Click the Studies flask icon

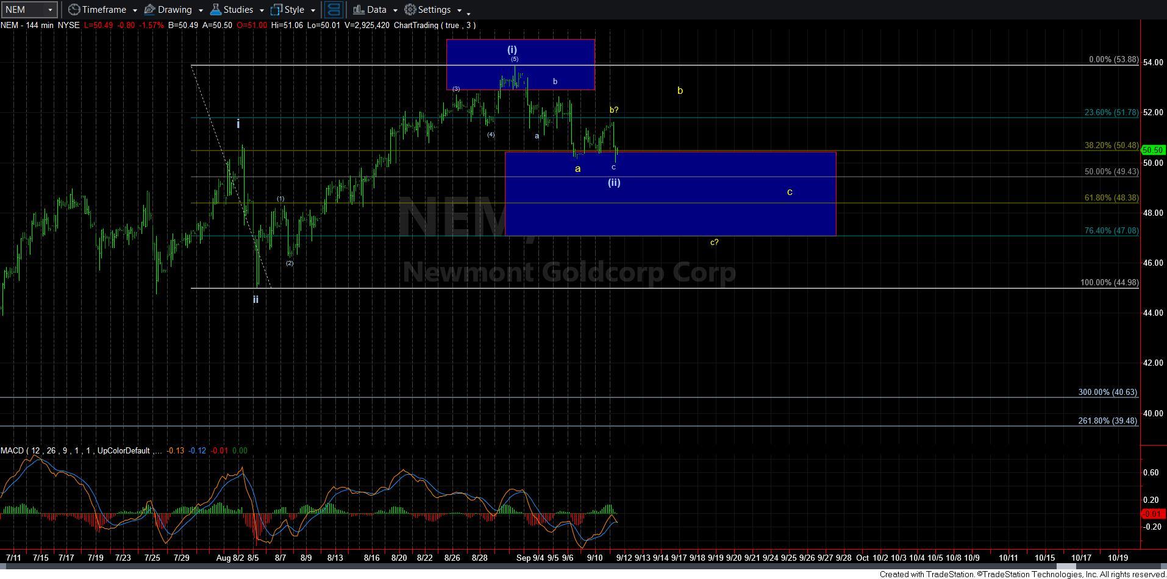tap(215, 10)
